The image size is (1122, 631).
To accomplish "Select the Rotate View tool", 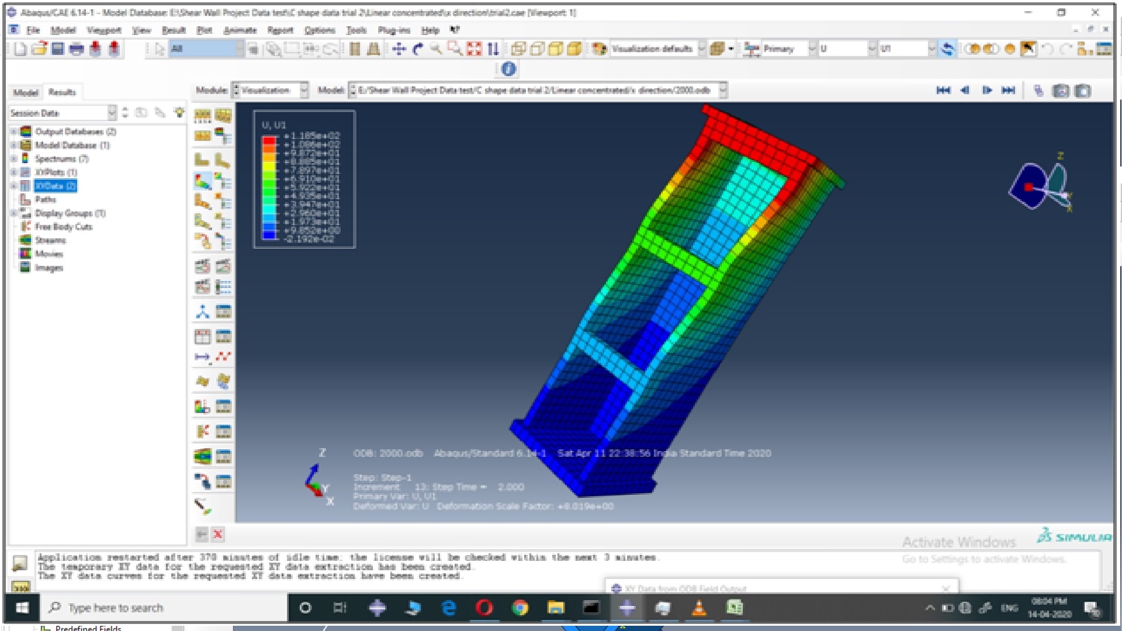I will (418, 49).
